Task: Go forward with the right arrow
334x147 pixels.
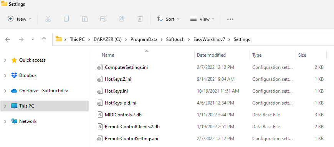Action: [x=21, y=39]
